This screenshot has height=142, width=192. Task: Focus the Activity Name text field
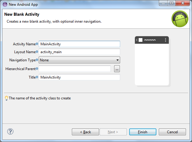point(79,44)
